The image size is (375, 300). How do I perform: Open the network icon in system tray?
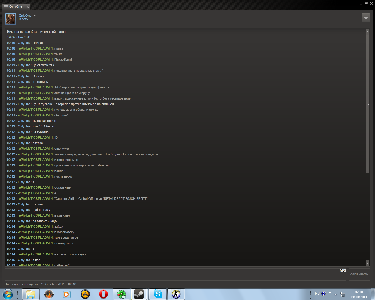click(342, 294)
